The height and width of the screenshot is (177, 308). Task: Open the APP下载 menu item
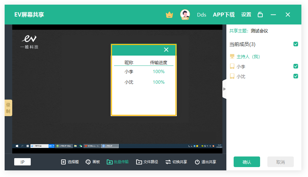pyautogui.click(x=224, y=15)
